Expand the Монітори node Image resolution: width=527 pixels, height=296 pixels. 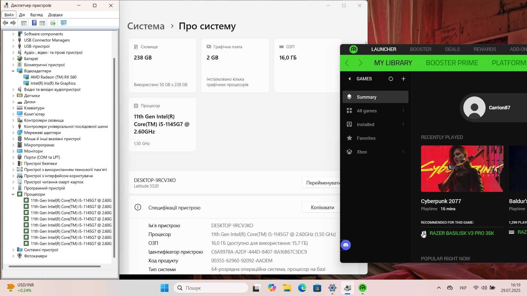pos(13,151)
